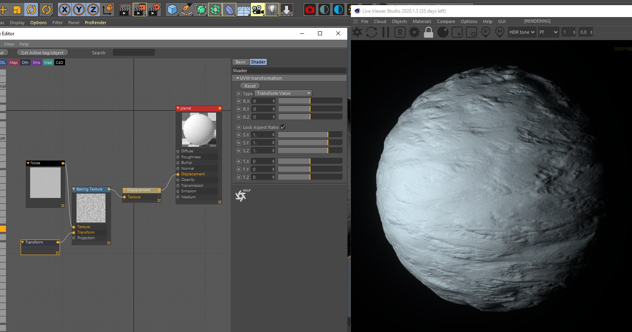Toggle the R.X animation radio button
The width and height of the screenshot is (632, 332).
point(239,101)
